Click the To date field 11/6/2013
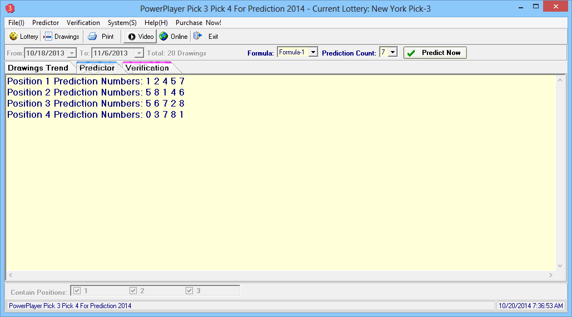The width and height of the screenshot is (572, 317). (x=113, y=53)
